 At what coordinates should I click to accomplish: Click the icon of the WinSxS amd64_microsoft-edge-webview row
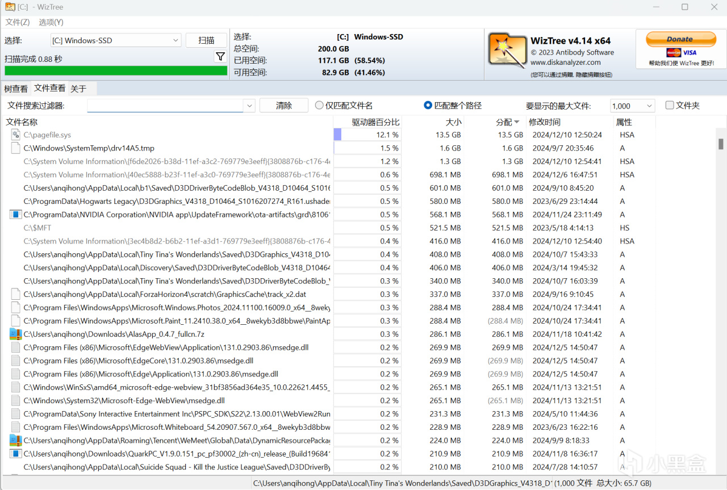pyautogui.click(x=16, y=387)
